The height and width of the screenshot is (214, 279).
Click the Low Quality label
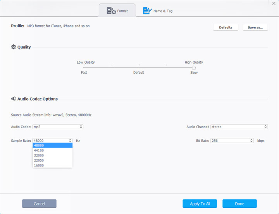click(86, 62)
